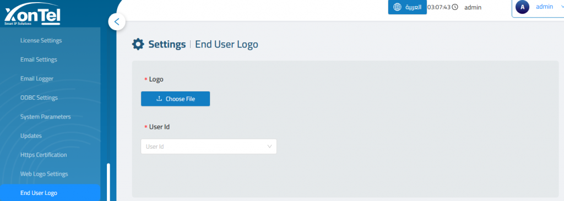
Task: Click the clock icon beside the time
Action: (x=455, y=7)
